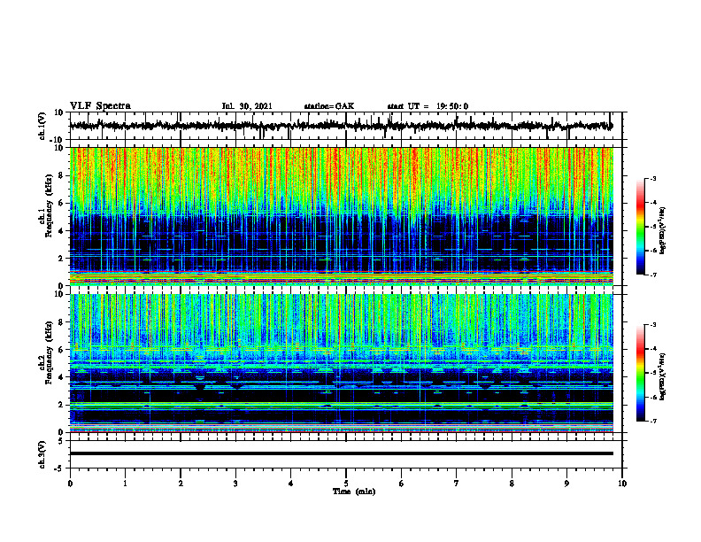Click the ch.2 "Frequency (kHz)" axis label
This screenshot has height=542, width=701.
click(49, 352)
